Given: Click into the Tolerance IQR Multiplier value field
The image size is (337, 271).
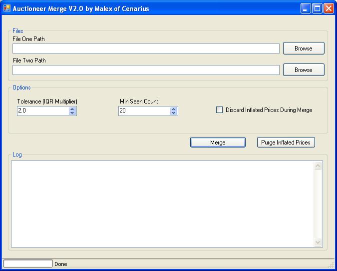Looking at the screenshot, I should coord(43,111).
